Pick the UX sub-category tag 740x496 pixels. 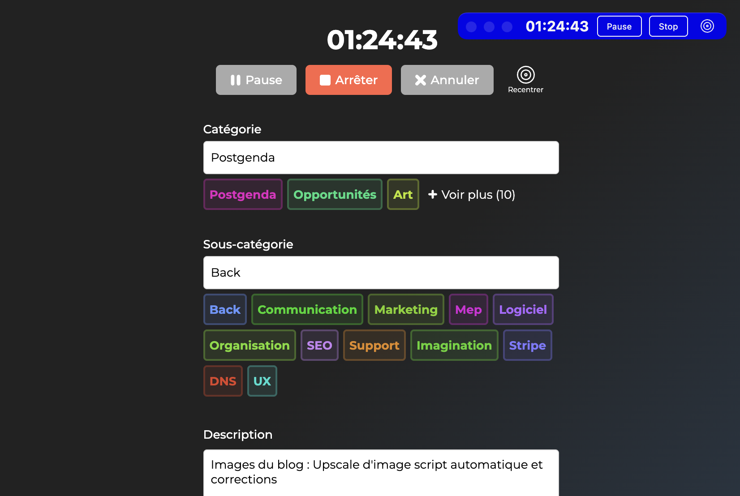pyautogui.click(x=262, y=381)
